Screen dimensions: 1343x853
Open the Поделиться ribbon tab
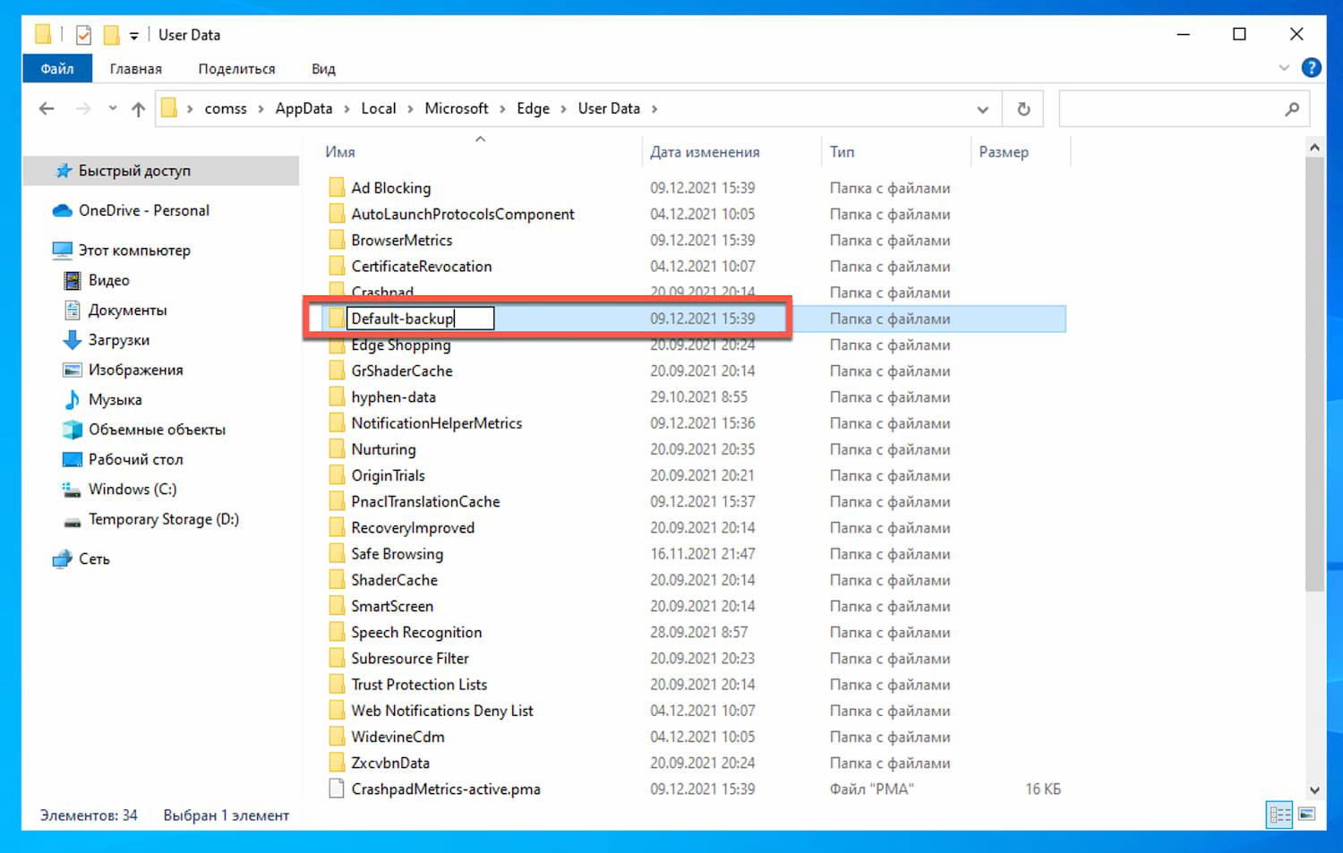point(236,69)
